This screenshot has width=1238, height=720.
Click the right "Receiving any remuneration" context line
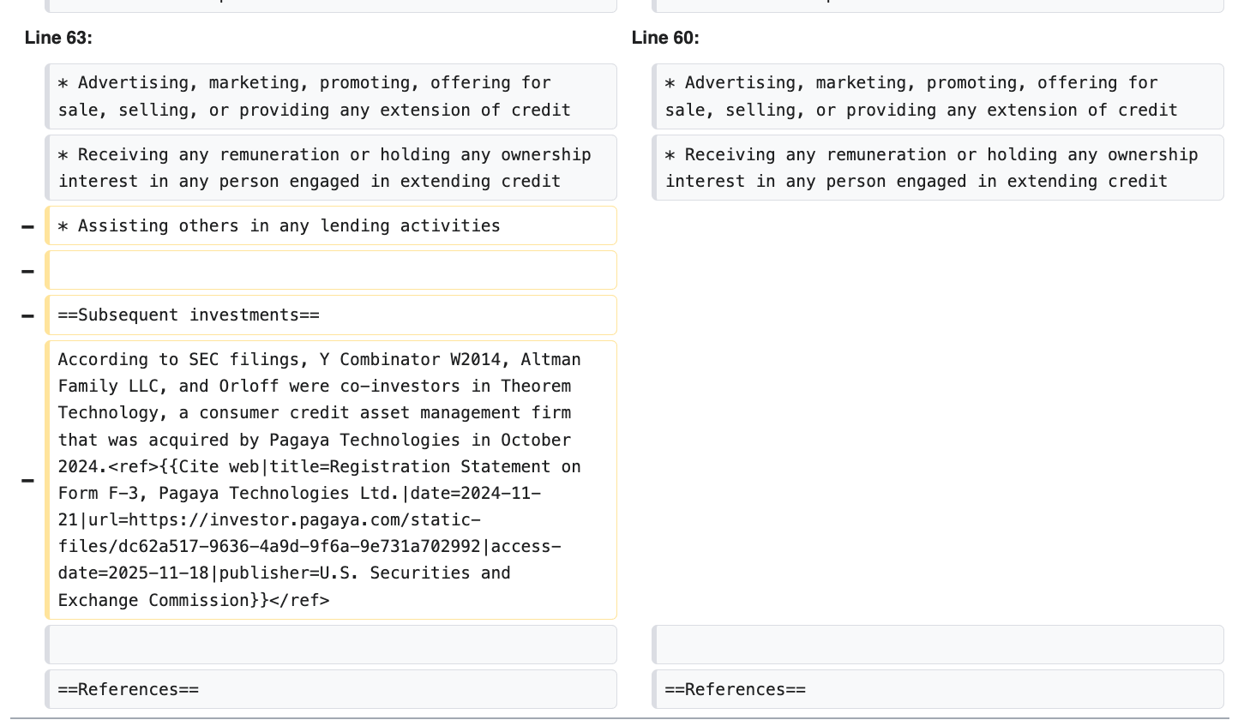click(931, 168)
